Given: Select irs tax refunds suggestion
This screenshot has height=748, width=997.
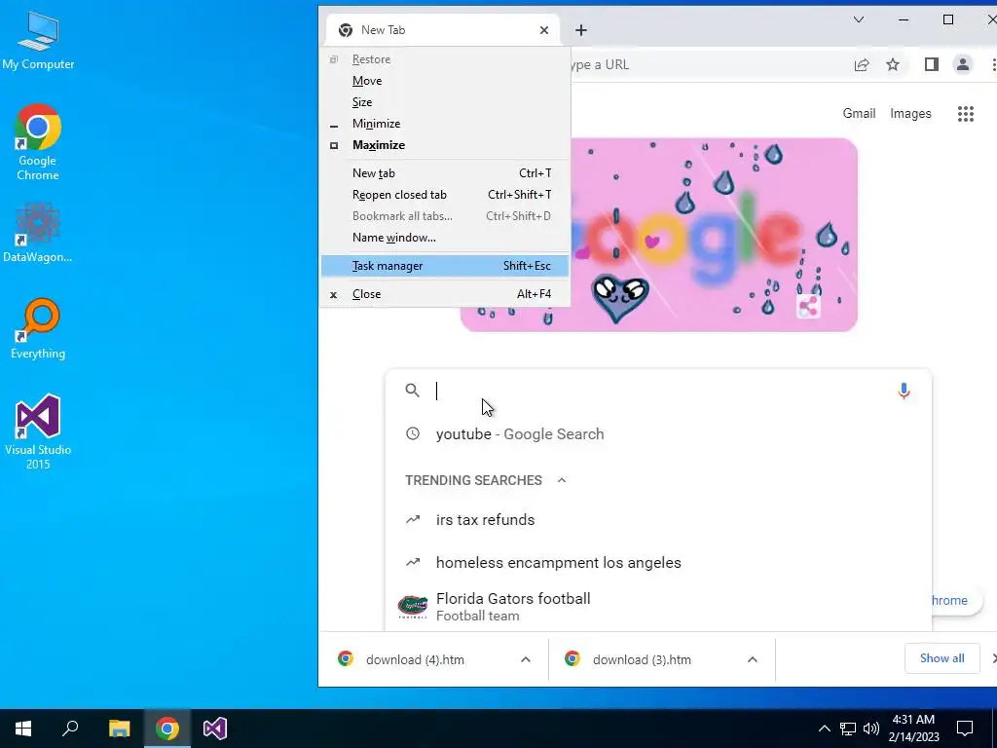Looking at the screenshot, I should [658, 520].
